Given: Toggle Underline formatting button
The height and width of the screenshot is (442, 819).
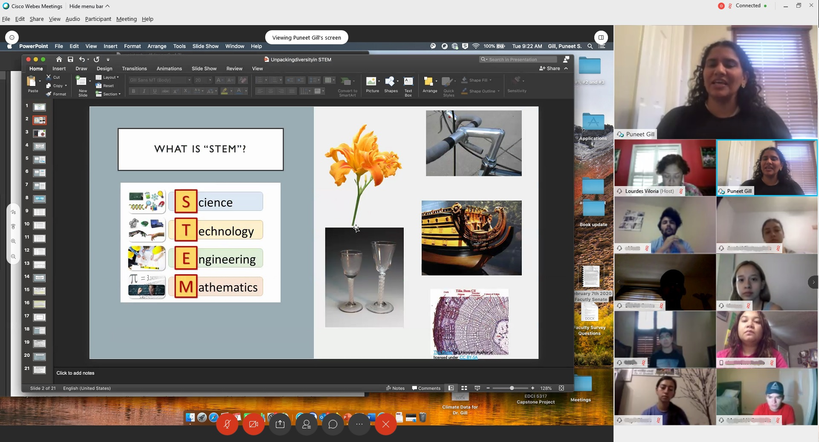Looking at the screenshot, I should coord(155,91).
